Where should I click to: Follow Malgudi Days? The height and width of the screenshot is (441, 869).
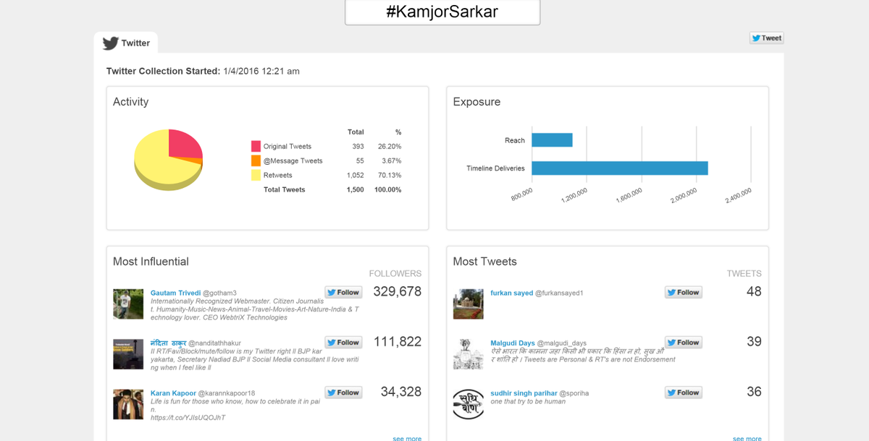tap(684, 343)
